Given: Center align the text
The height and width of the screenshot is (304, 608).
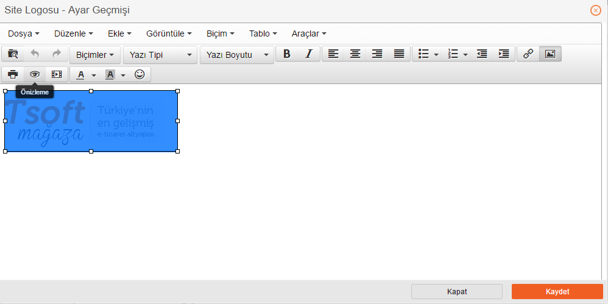Looking at the screenshot, I should click(355, 54).
